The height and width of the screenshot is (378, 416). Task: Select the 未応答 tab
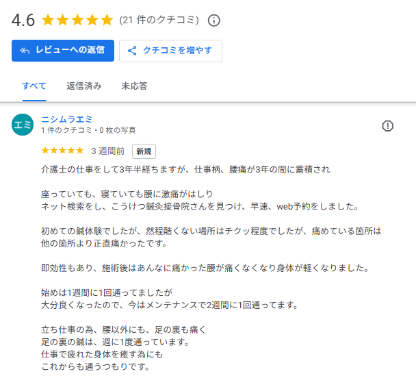point(134,86)
